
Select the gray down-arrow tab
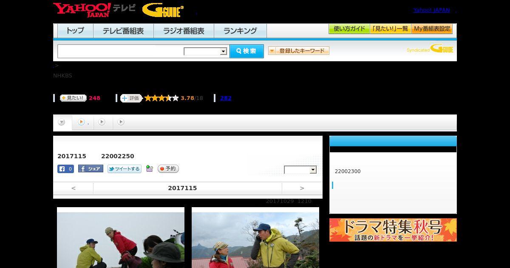(x=62, y=122)
